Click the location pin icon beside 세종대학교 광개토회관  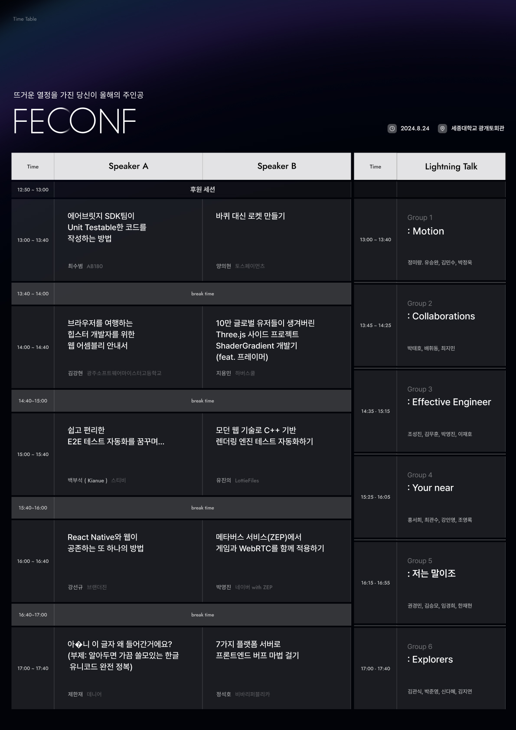pos(442,128)
